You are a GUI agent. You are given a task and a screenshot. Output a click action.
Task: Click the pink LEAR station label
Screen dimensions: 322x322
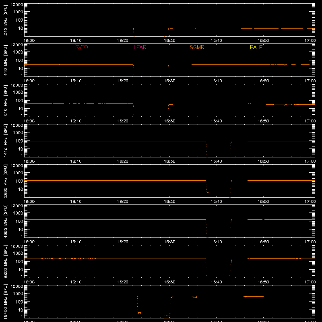tap(140, 47)
